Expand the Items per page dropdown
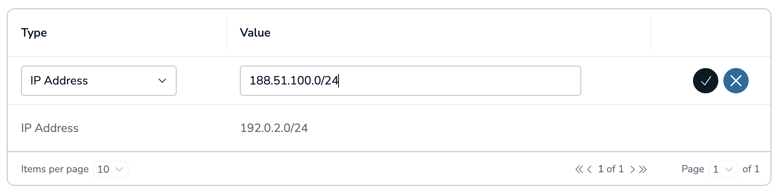The width and height of the screenshot is (779, 195). coord(110,169)
